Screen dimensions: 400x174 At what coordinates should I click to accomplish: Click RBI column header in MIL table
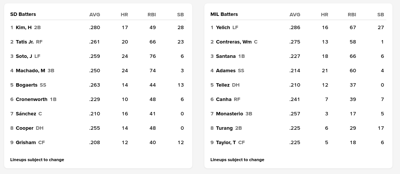tap(352, 15)
